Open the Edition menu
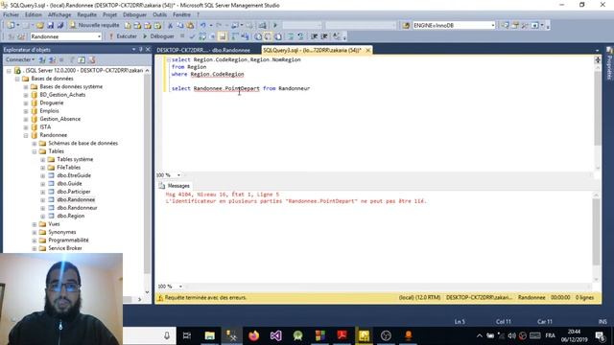 34,14
